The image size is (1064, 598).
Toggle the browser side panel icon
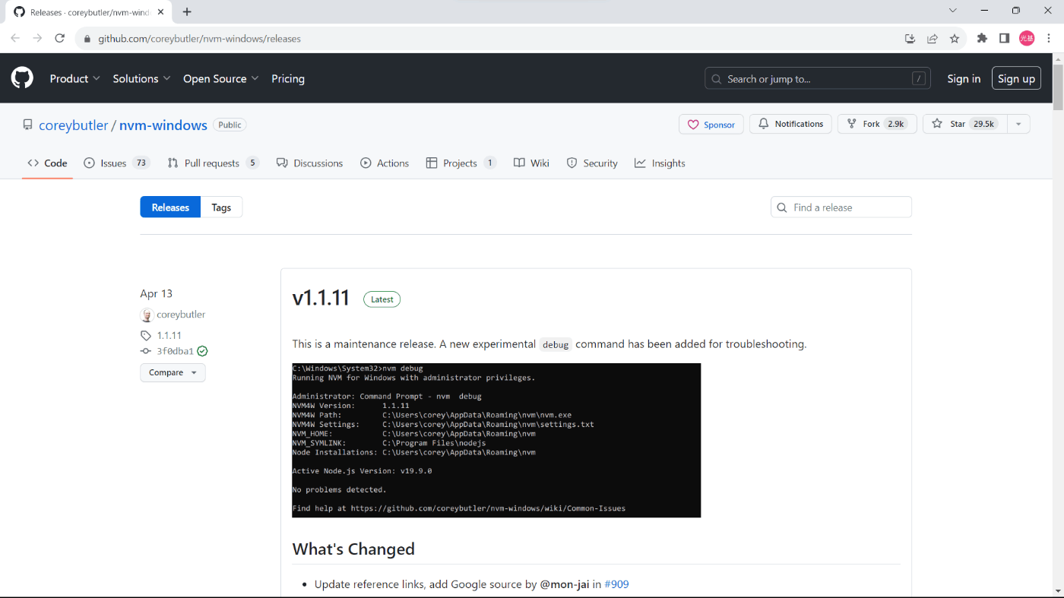coord(1004,39)
